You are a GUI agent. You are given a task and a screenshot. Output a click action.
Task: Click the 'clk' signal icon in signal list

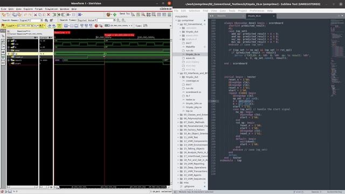click(x=12, y=44)
